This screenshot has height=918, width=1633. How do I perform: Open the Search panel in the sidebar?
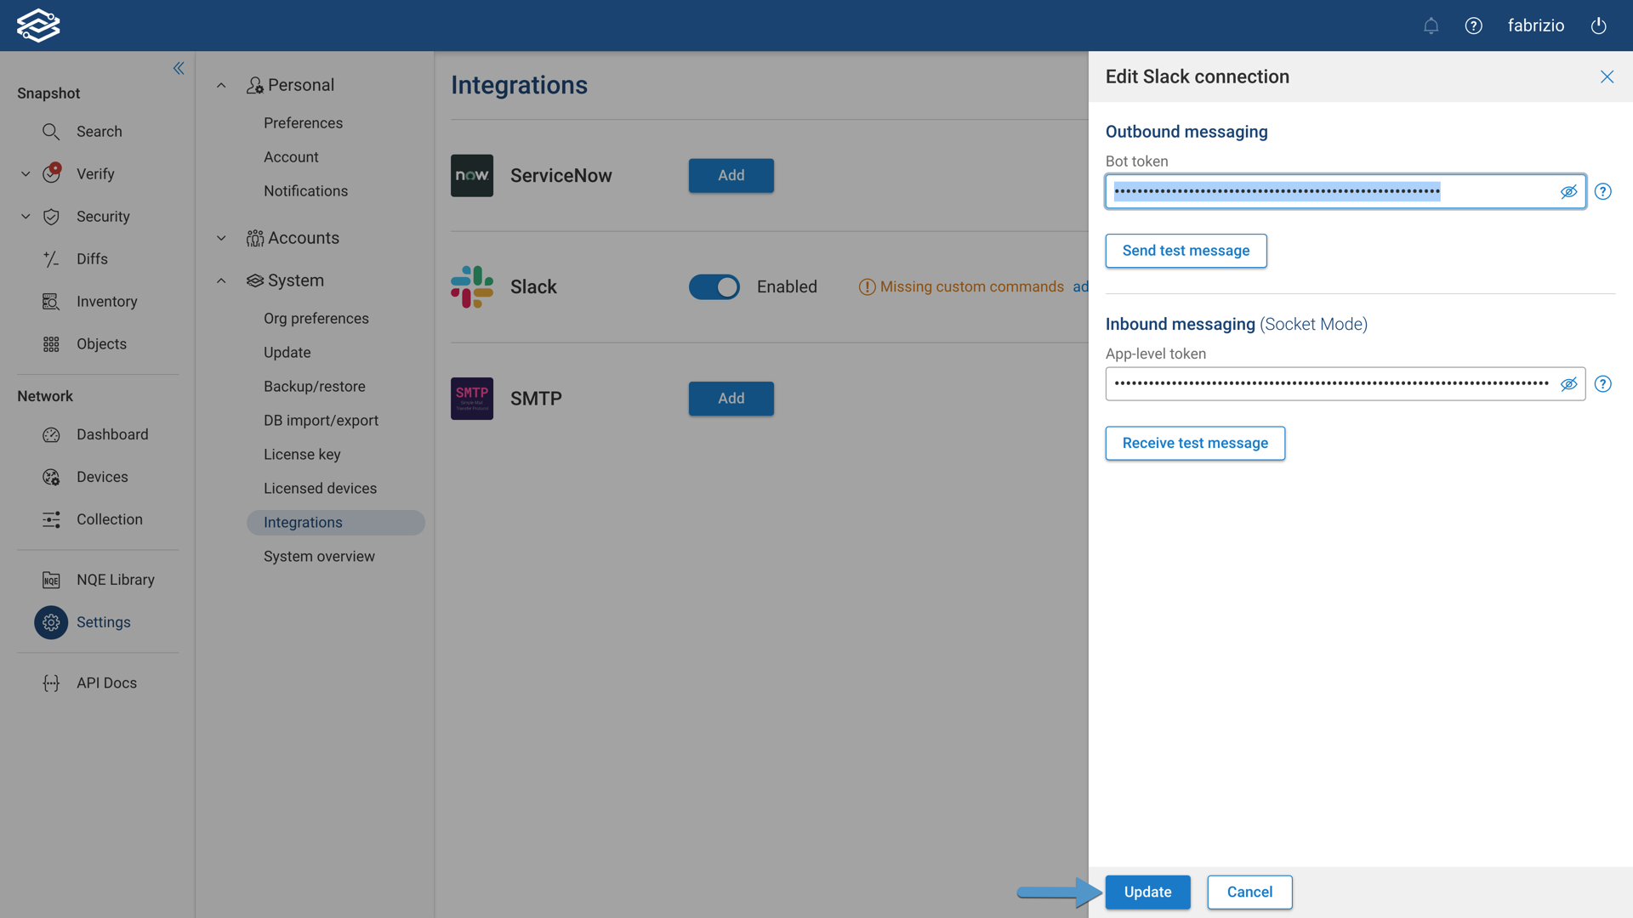click(100, 132)
